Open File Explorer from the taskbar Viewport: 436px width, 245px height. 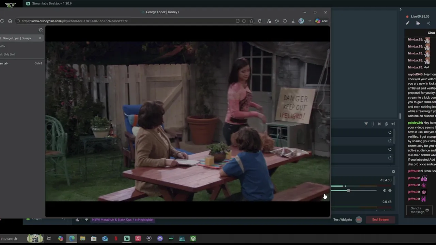83,239
